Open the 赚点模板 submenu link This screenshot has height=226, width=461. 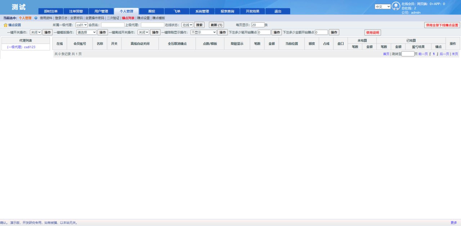click(158, 18)
